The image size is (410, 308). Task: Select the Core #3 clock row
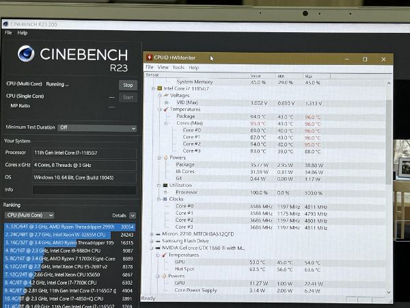click(265, 227)
